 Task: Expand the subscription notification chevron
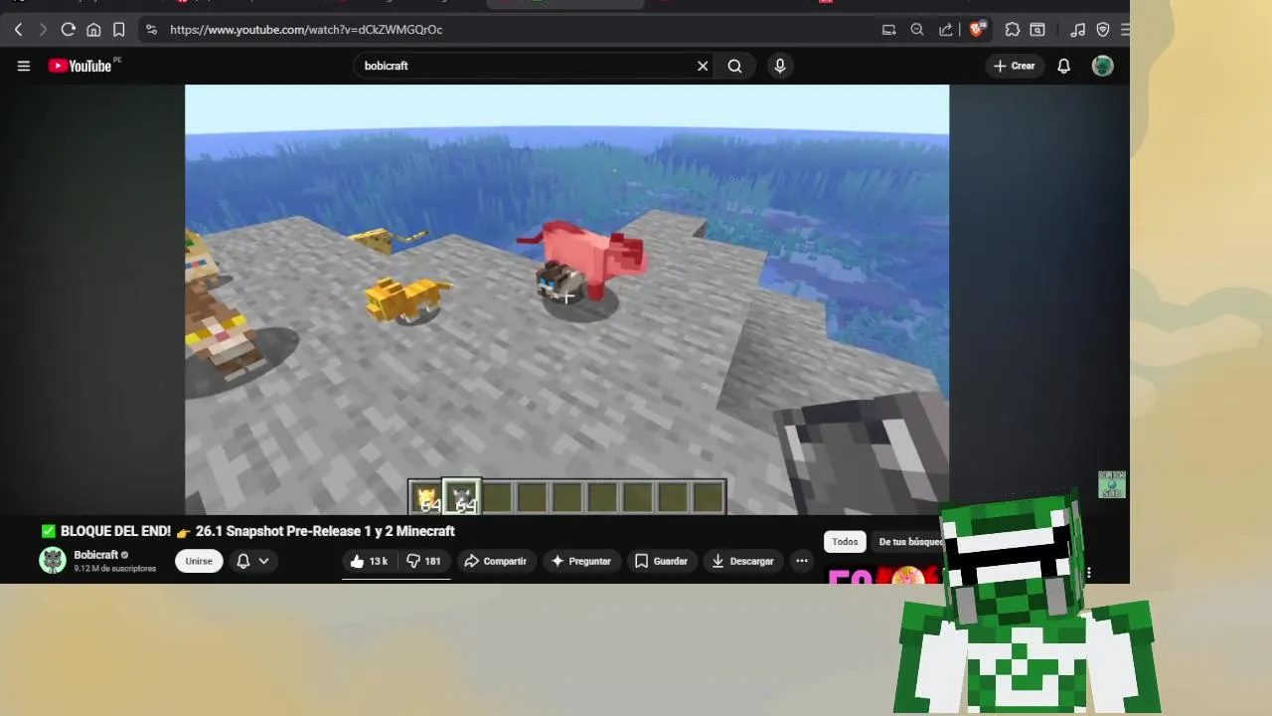pos(263,561)
